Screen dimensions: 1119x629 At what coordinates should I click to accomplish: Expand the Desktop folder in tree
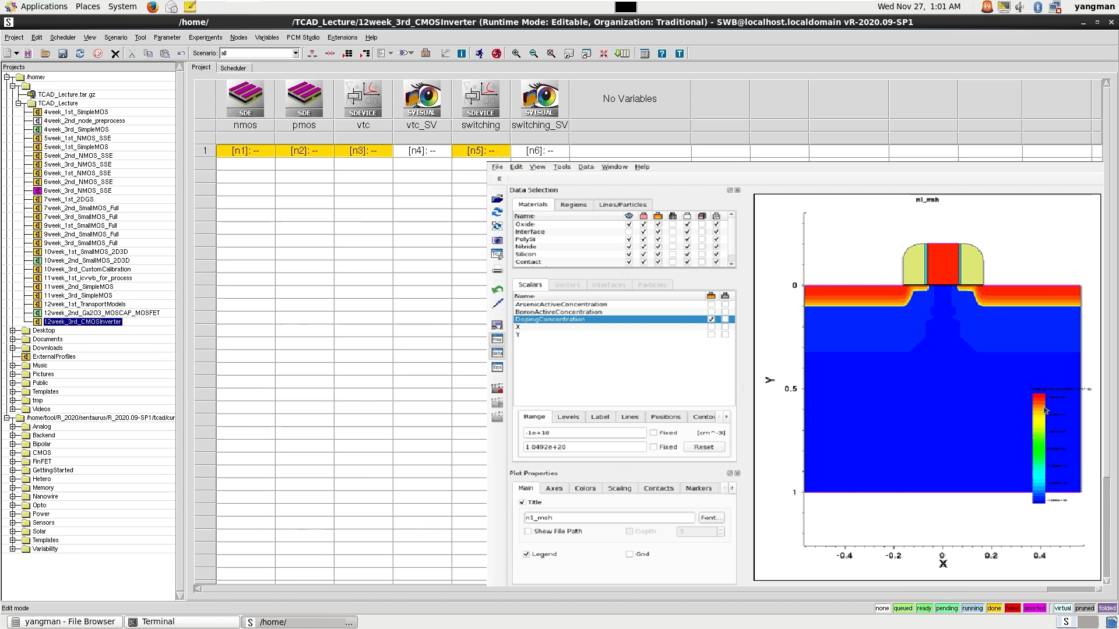coord(13,330)
